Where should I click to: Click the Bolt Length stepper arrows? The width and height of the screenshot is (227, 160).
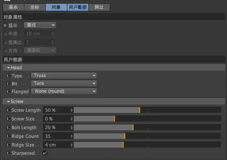[71, 127]
